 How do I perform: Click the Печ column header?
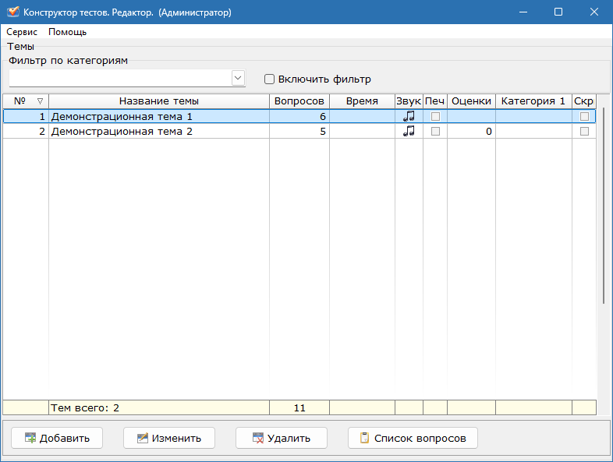point(435,101)
